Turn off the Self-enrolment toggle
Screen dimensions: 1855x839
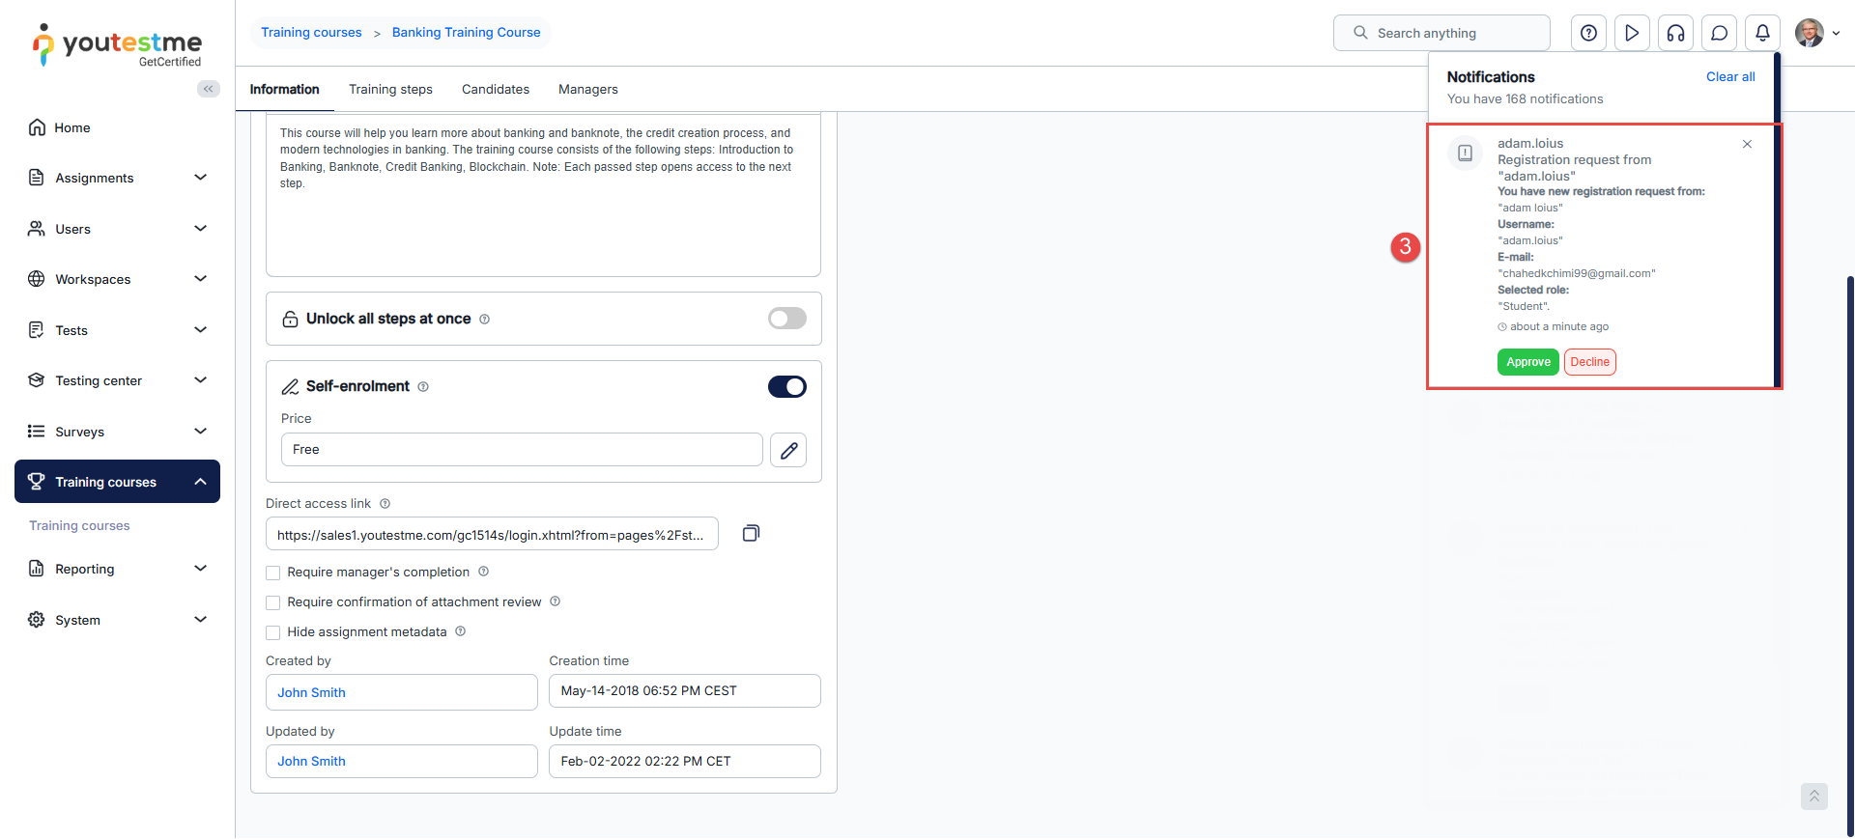786,386
